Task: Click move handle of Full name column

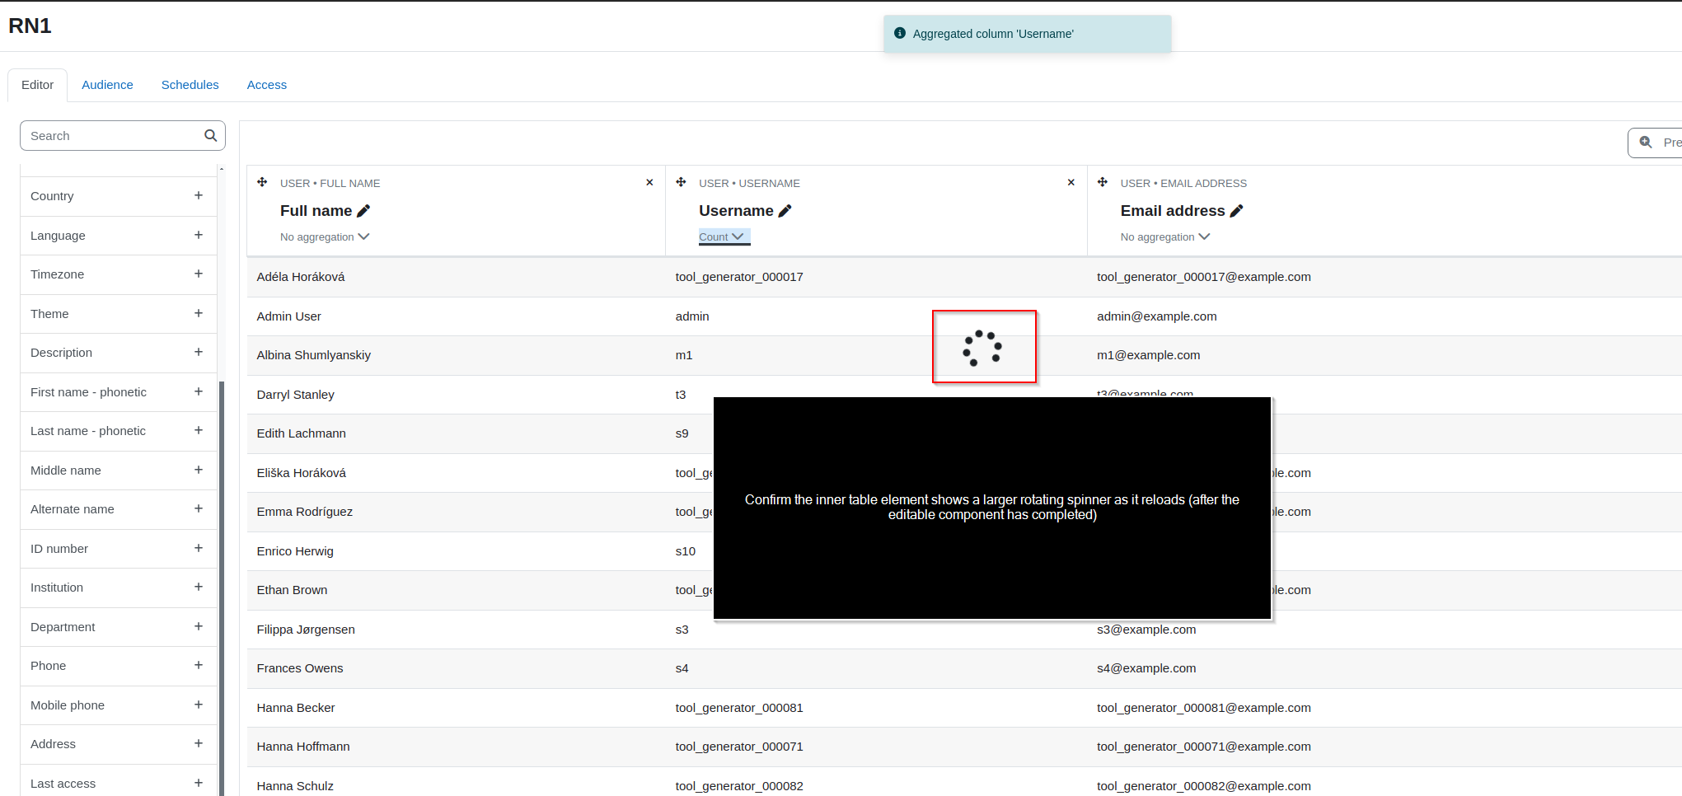Action: [x=262, y=182]
